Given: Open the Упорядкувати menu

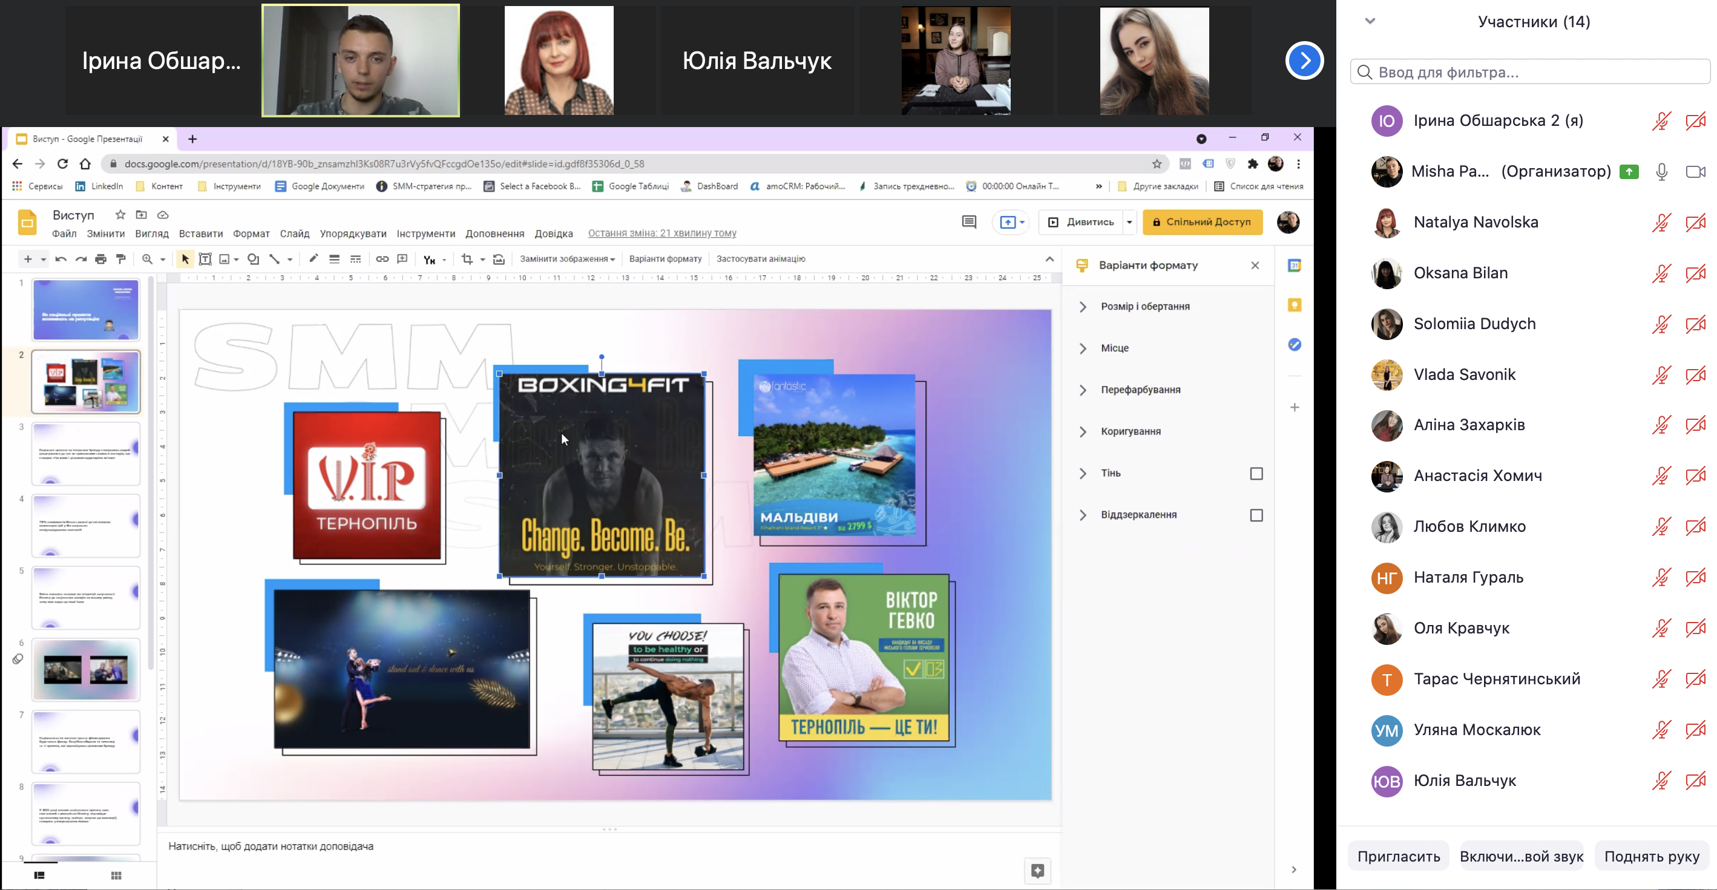Looking at the screenshot, I should click(353, 234).
